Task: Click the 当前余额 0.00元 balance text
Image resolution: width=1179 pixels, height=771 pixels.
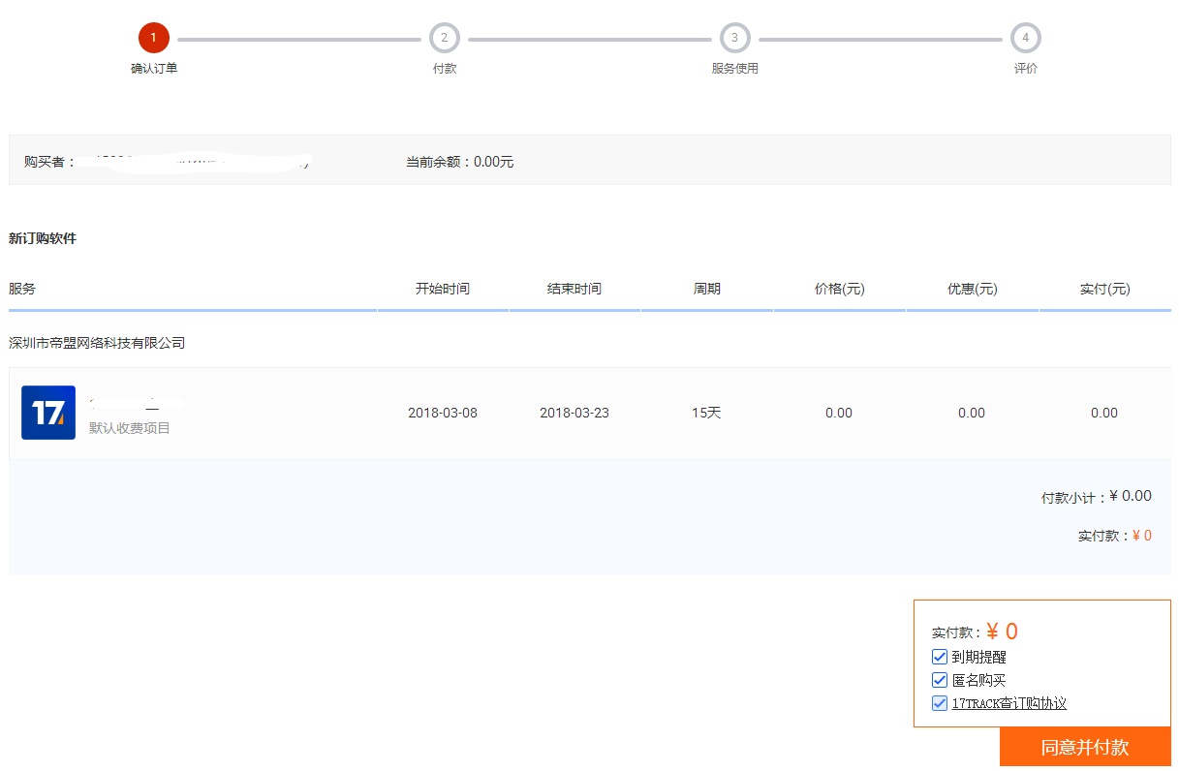Action: point(460,162)
